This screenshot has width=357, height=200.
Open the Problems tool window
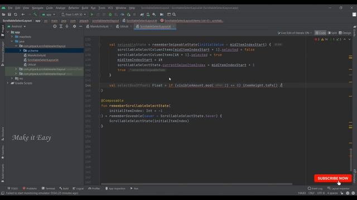click(30, 188)
